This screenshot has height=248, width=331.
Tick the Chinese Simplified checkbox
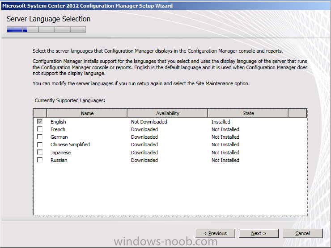40,145
